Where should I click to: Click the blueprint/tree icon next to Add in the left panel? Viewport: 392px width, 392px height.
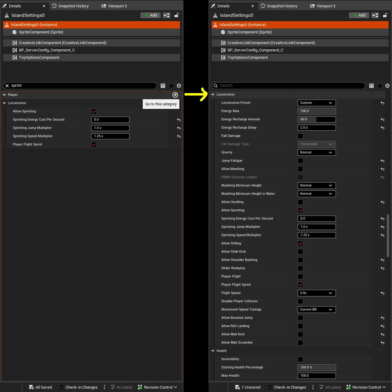tap(167, 15)
